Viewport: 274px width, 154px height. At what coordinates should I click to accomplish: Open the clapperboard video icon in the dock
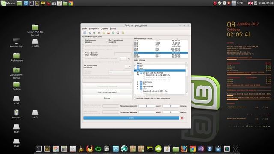tap(218, 149)
